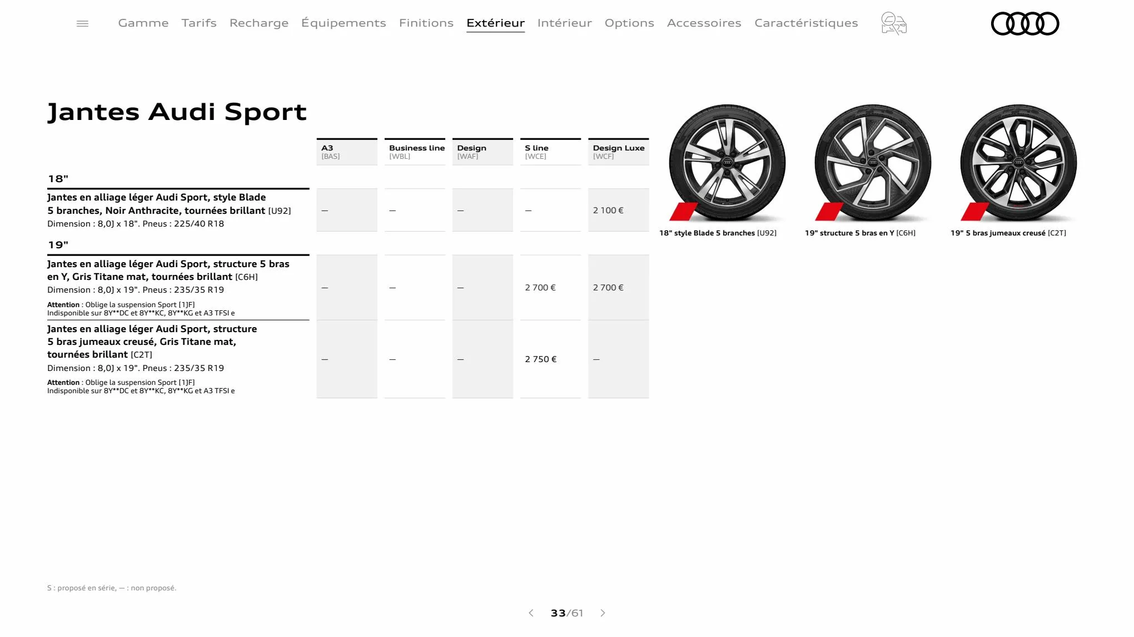Click the 2 700 € price under S line
This screenshot has width=1134, height=637.
coord(540,288)
